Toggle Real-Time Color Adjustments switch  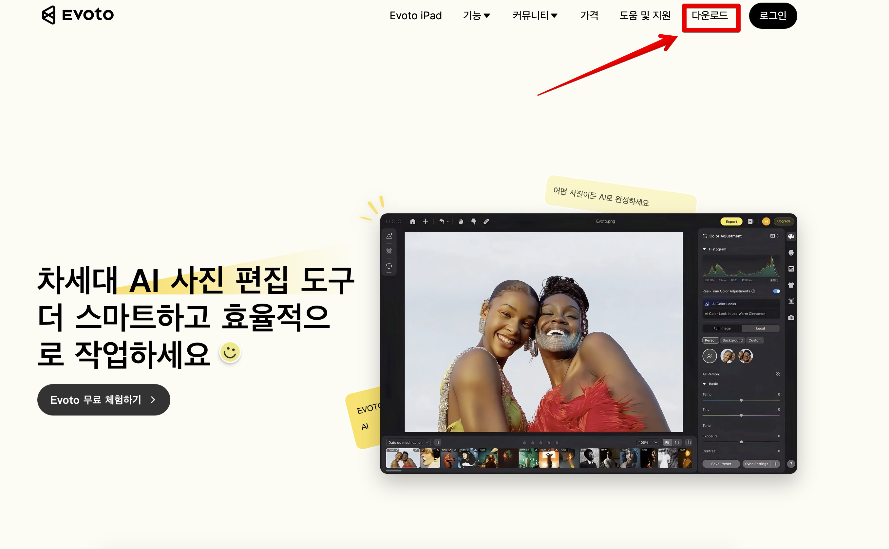pos(776,291)
